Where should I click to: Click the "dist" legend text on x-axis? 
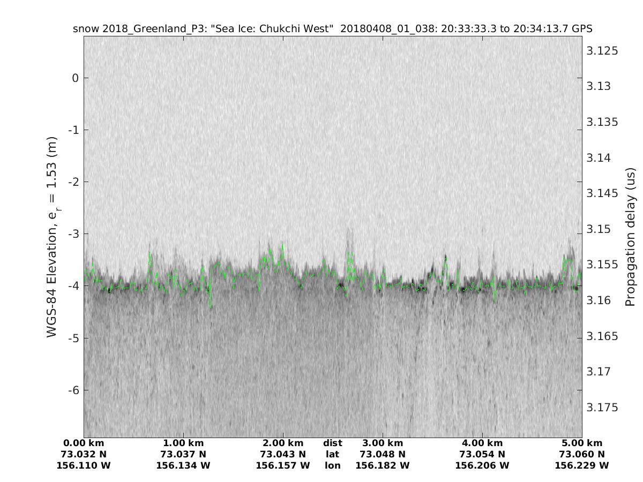tap(332, 443)
